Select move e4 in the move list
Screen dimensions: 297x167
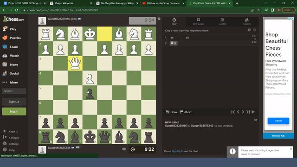click(x=172, y=38)
